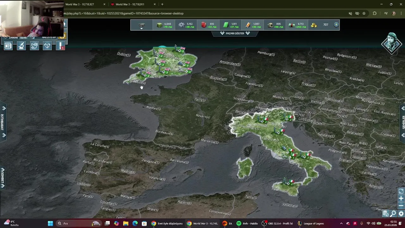Open League of Legends taskbar item
405x228 pixels.
[x=311, y=224]
